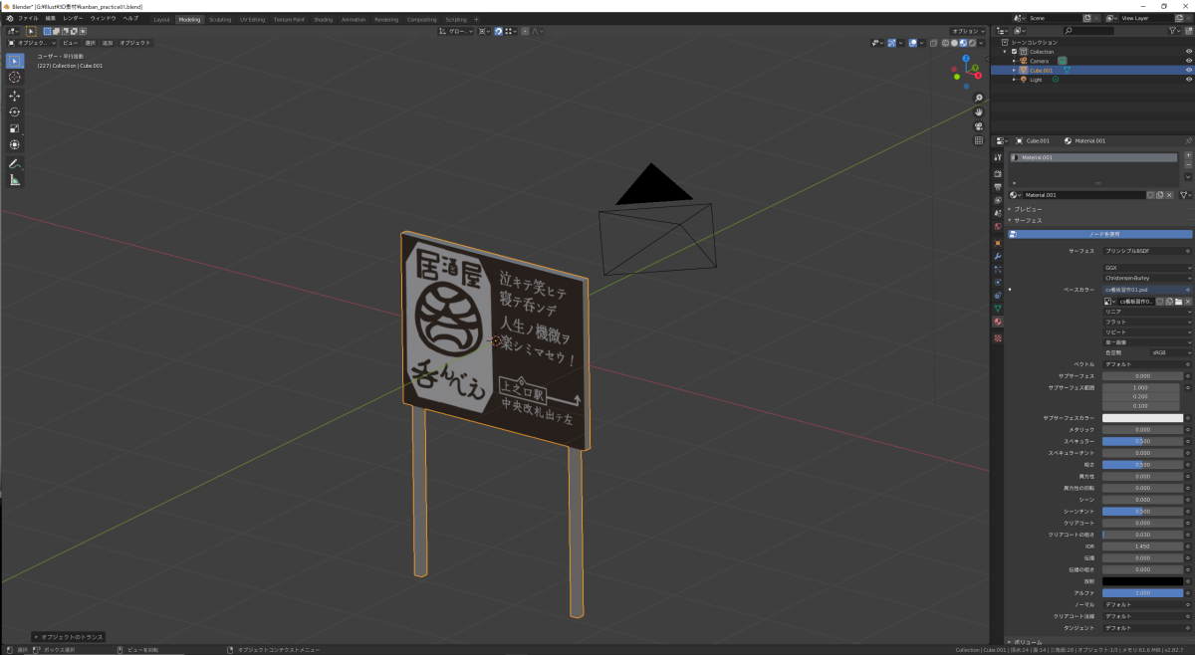Open the viewport Add menu button
The image size is (1195, 655).
pyautogui.click(x=107, y=43)
